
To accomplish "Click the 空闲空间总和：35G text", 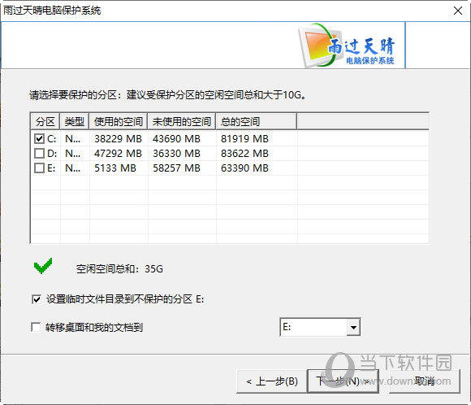I will coord(119,268).
